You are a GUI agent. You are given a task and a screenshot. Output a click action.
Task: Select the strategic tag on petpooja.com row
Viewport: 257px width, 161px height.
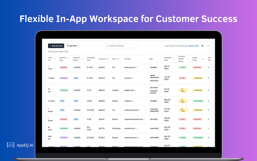(154, 67)
